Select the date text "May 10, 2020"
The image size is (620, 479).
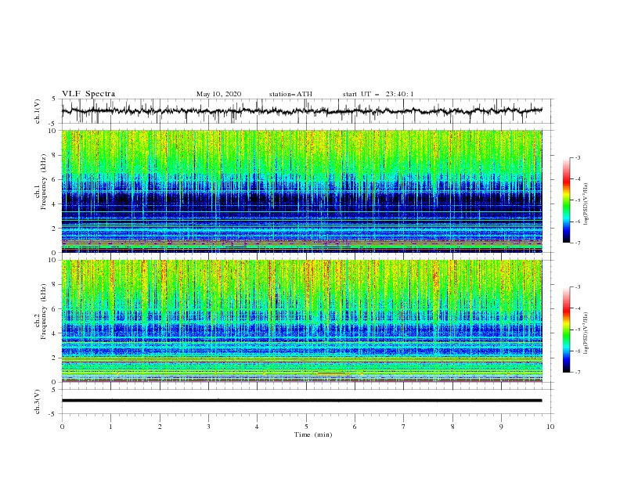click(218, 94)
